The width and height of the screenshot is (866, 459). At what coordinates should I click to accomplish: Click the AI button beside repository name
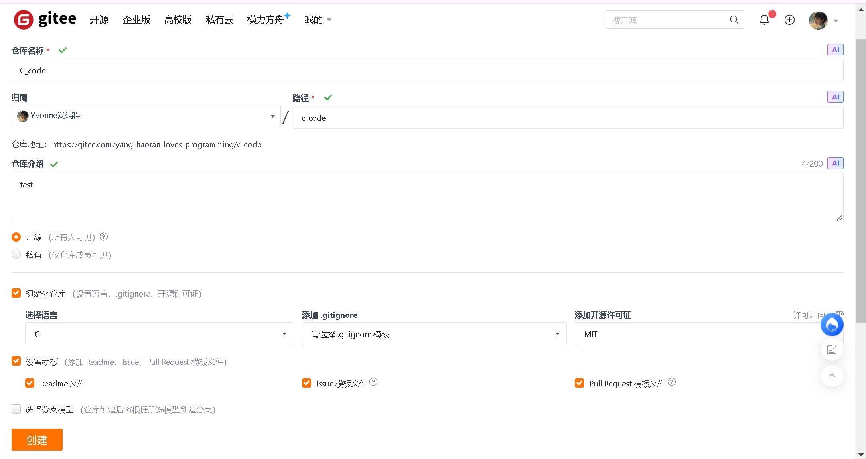pyautogui.click(x=835, y=50)
